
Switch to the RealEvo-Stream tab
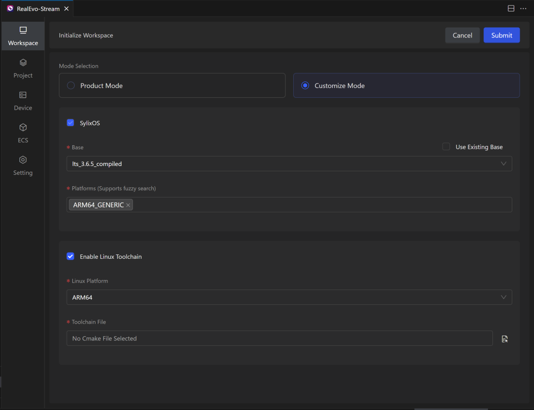click(x=38, y=8)
